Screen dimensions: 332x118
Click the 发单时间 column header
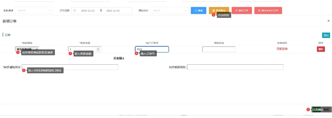(282, 43)
